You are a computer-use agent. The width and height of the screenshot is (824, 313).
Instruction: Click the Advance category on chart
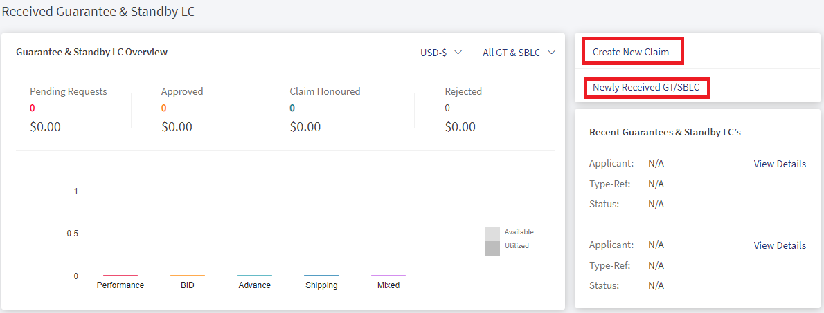click(x=254, y=285)
